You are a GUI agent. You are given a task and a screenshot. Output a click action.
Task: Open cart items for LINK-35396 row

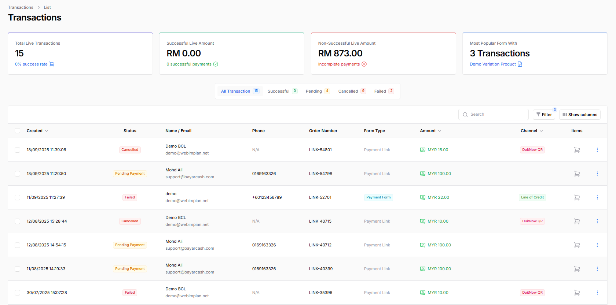point(577,293)
